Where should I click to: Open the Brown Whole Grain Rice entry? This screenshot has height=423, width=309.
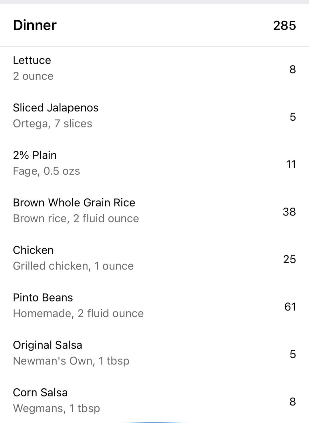[154, 211]
